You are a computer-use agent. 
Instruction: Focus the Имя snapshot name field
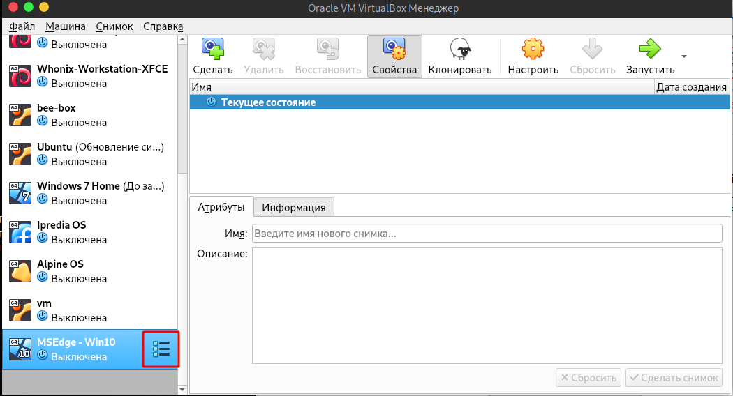487,234
